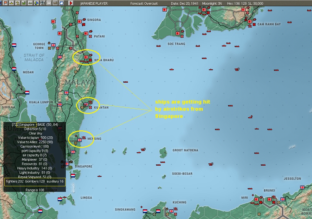Select the ship near Soc Trang's southwest
The width and height of the screenshot is (312, 219).
pyautogui.click(x=158, y=46)
